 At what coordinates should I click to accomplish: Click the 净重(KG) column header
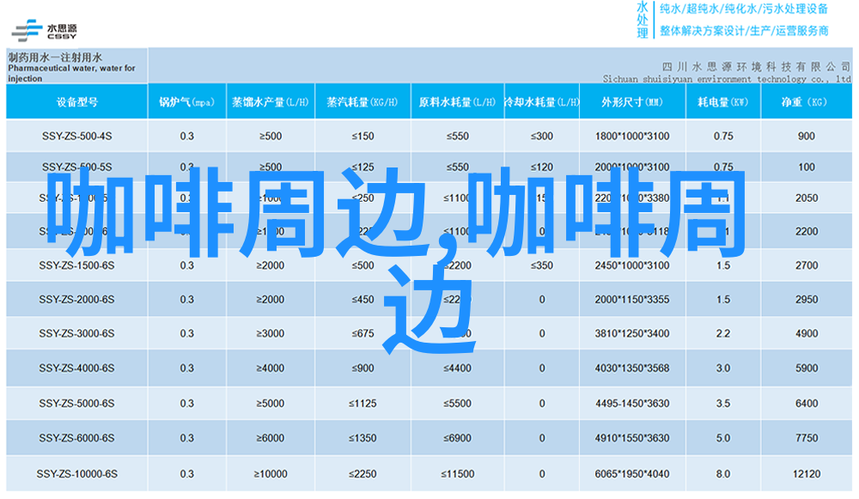pos(806,102)
